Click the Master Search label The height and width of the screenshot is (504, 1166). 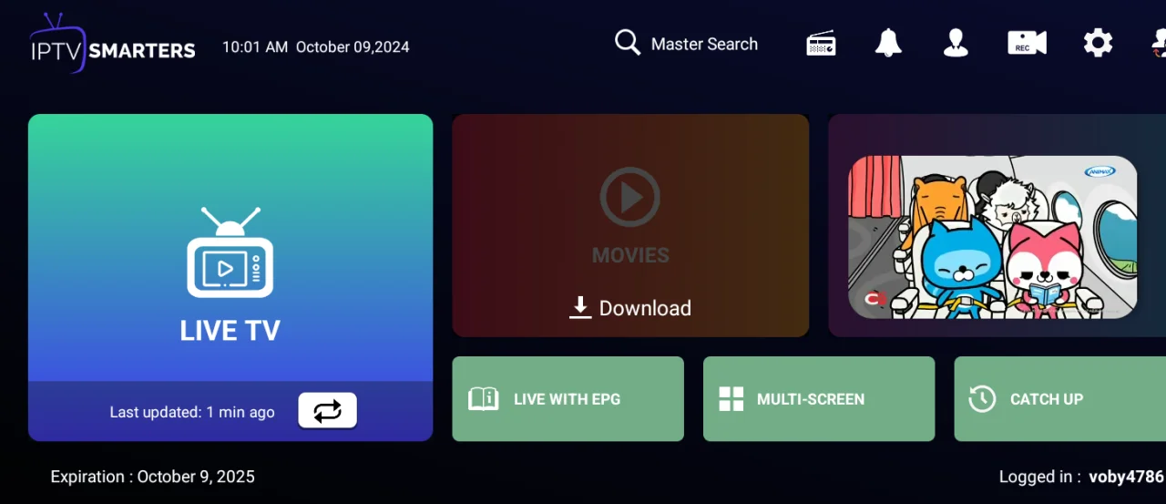coord(704,44)
